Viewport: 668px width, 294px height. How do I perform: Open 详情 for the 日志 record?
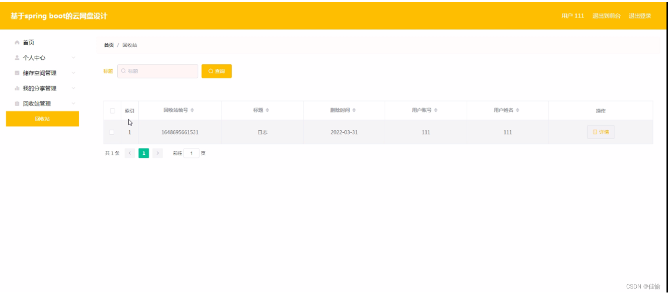pos(601,132)
